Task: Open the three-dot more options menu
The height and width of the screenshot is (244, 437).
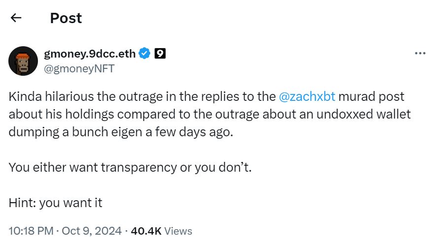Action: (420, 53)
